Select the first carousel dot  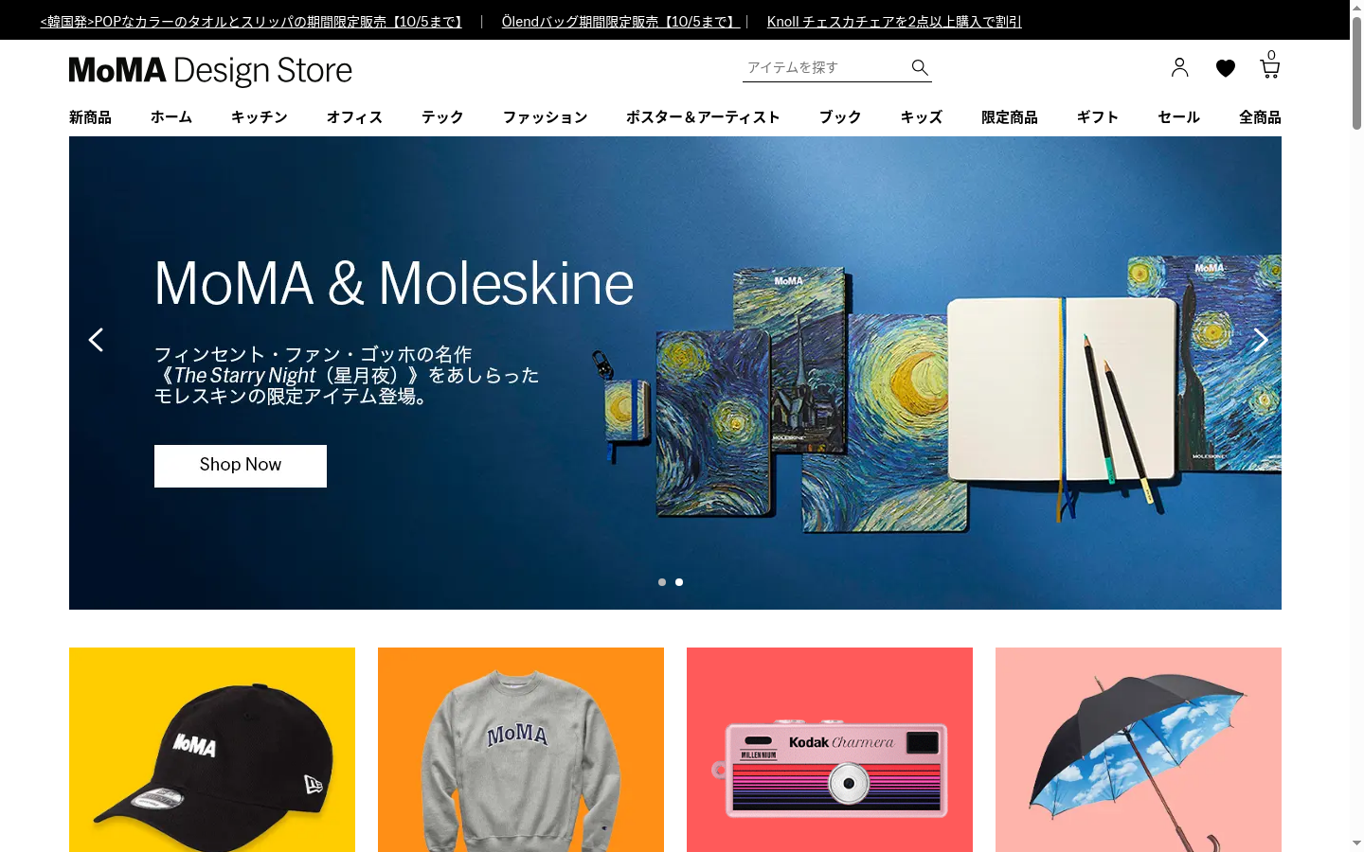coord(662,582)
